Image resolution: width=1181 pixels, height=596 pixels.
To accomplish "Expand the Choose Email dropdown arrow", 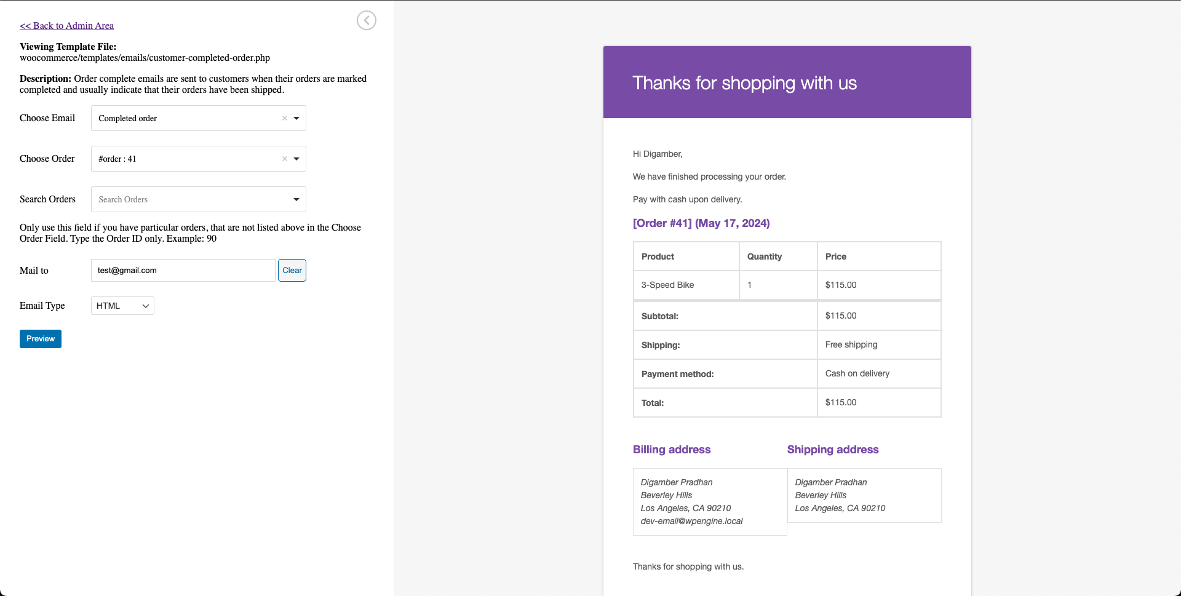I will (x=296, y=118).
